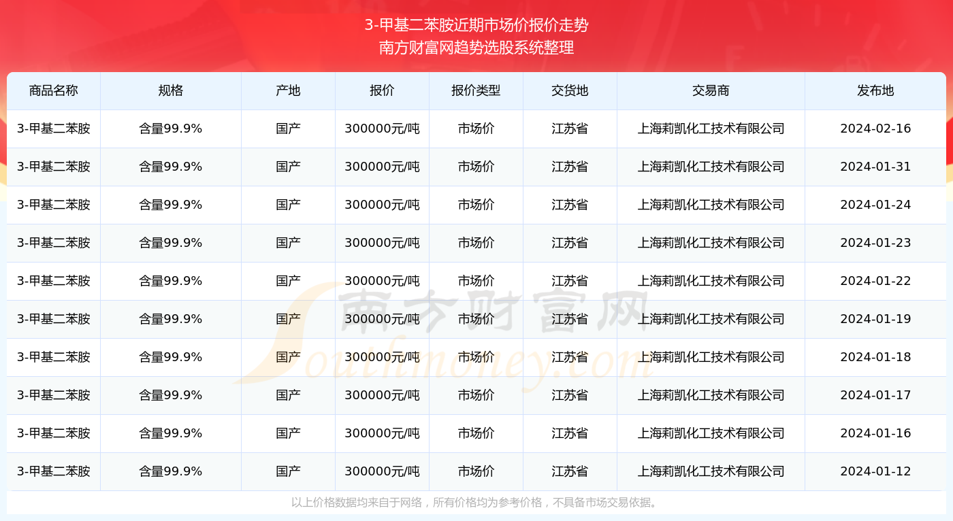Screen dimensions: 953x521
Task: Click the 交货地 column header
Action: tap(570, 90)
